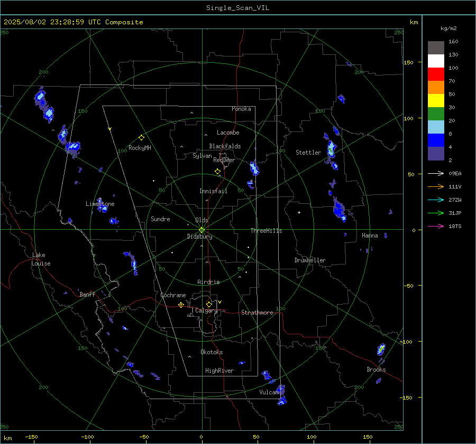Click the kg/m2 units label
This screenshot has width=476, height=444.
(448, 29)
